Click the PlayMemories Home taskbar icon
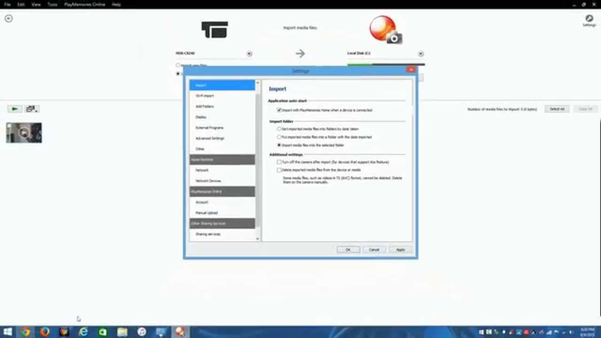 click(180, 332)
